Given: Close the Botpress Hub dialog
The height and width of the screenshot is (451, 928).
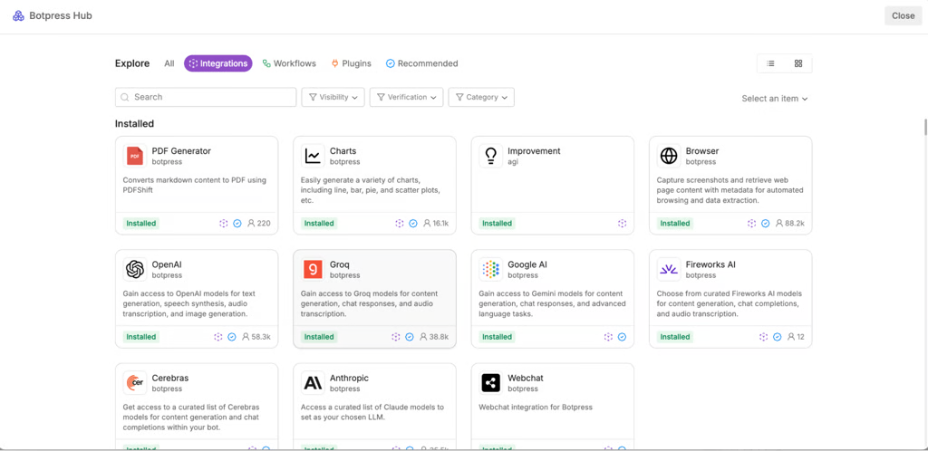Looking at the screenshot, I should [904, 16].
